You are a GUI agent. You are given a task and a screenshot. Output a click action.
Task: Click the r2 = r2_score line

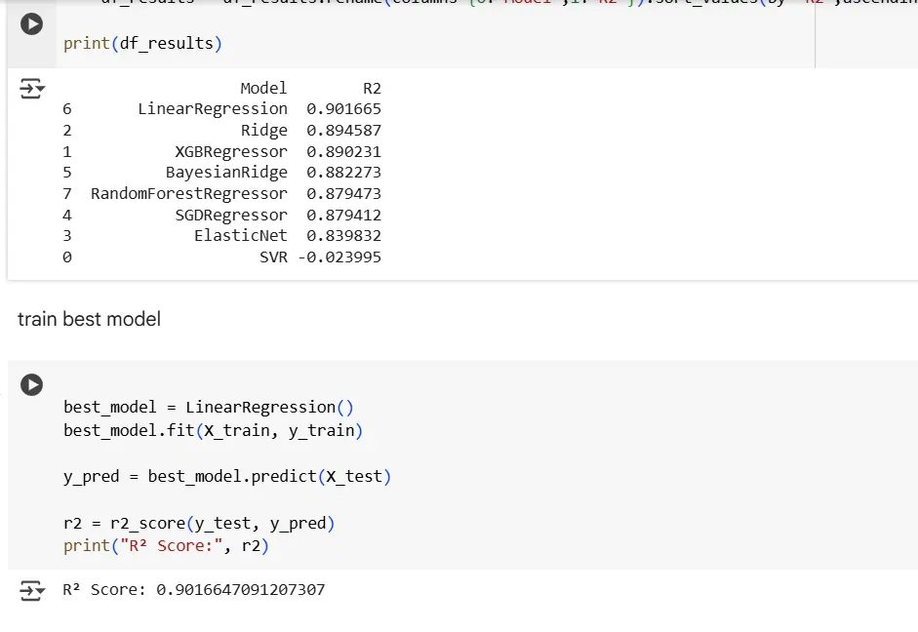point(199,524)
